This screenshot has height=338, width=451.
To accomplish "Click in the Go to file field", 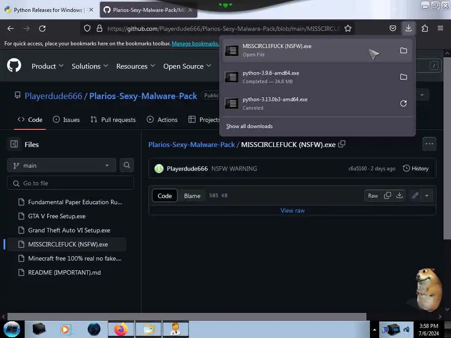I will point(70,183).
